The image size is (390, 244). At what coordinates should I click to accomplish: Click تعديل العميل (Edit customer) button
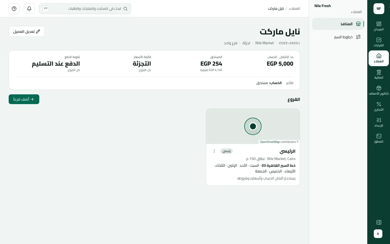27,31
